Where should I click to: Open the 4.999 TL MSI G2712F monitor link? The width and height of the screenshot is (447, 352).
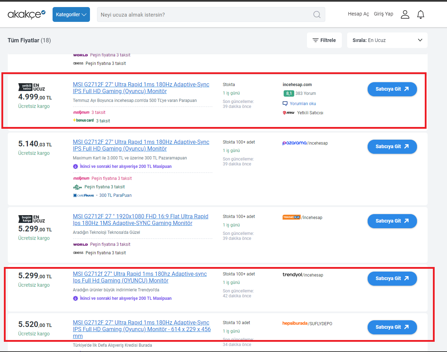(141, 88)
